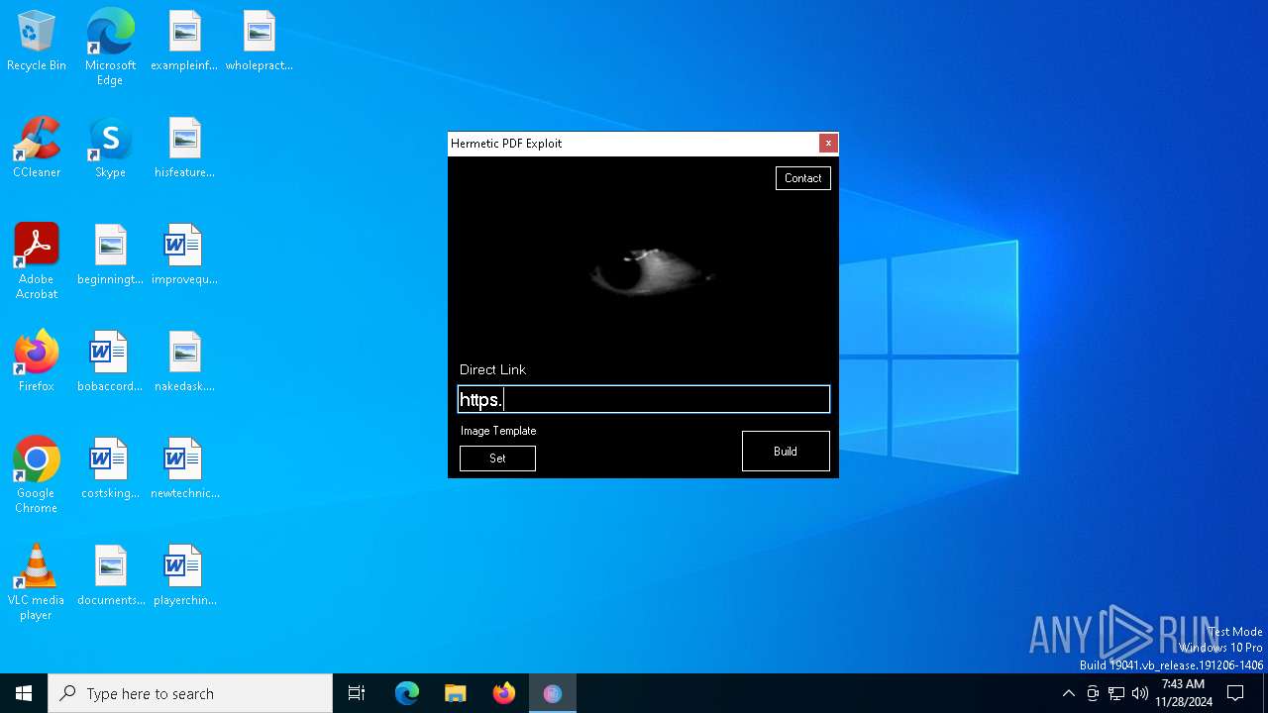Open Google Chrome desktop shortcut
The image size is (1268, 713).
coord(37,475)
